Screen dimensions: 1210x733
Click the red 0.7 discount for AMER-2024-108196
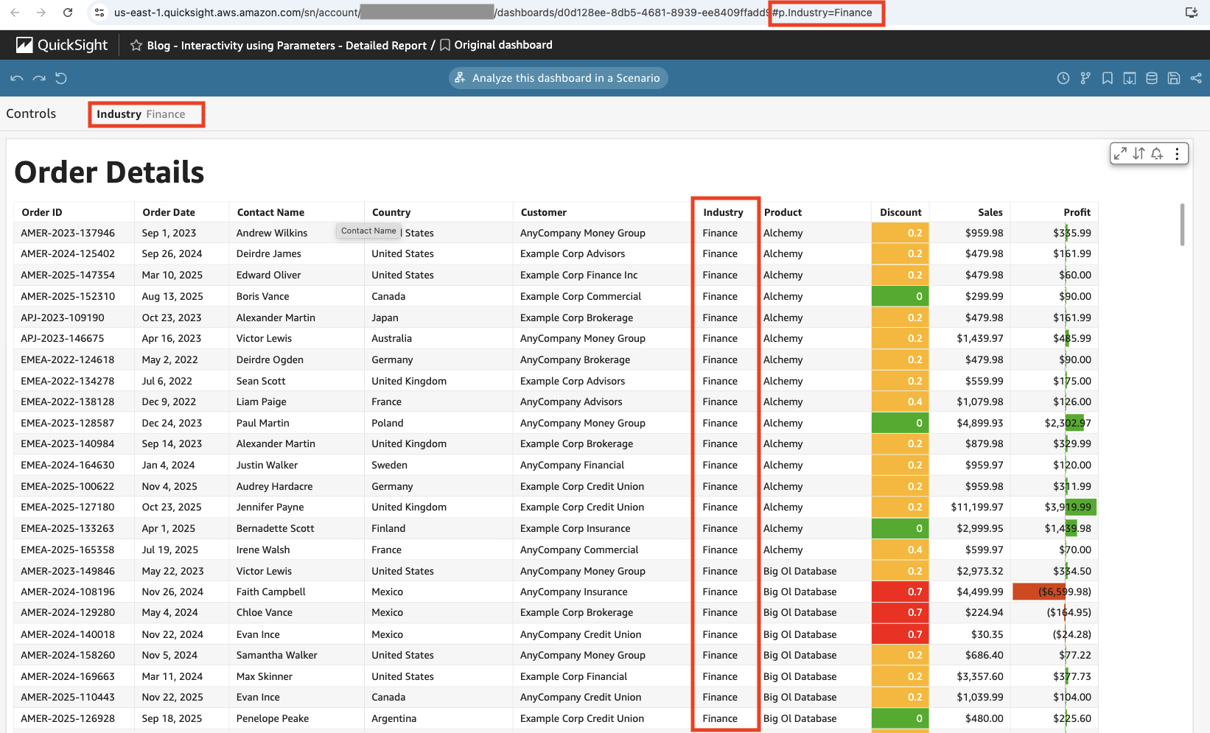900,592
